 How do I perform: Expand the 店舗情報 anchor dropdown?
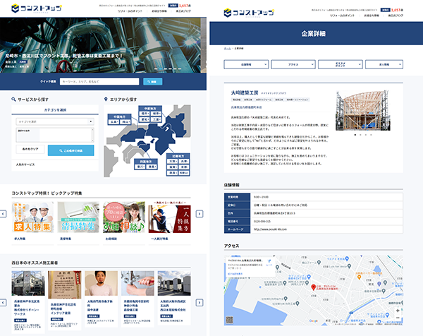pos(245,64)
